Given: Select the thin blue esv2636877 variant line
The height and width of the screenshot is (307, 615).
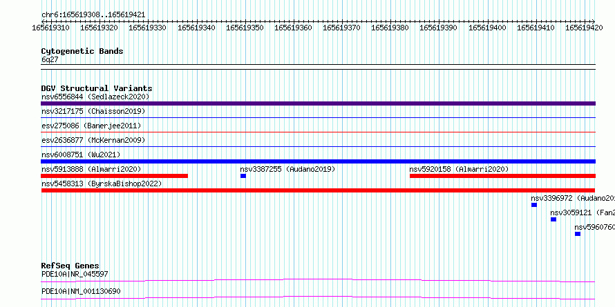Looking at the screenshot, I should pos(318,146).
